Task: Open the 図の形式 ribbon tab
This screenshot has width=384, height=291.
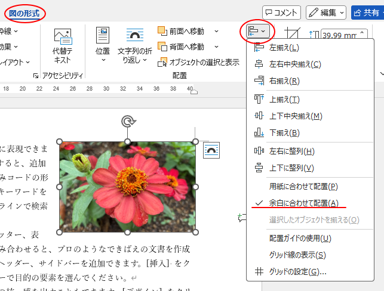Action: pyautogui.click(x=24, y=14)
